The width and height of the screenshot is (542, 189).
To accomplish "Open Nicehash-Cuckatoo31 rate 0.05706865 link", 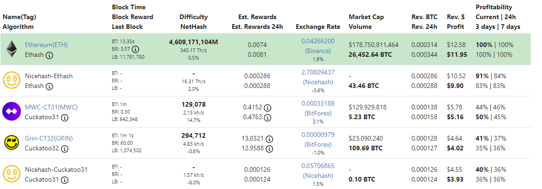I will 318,166.
